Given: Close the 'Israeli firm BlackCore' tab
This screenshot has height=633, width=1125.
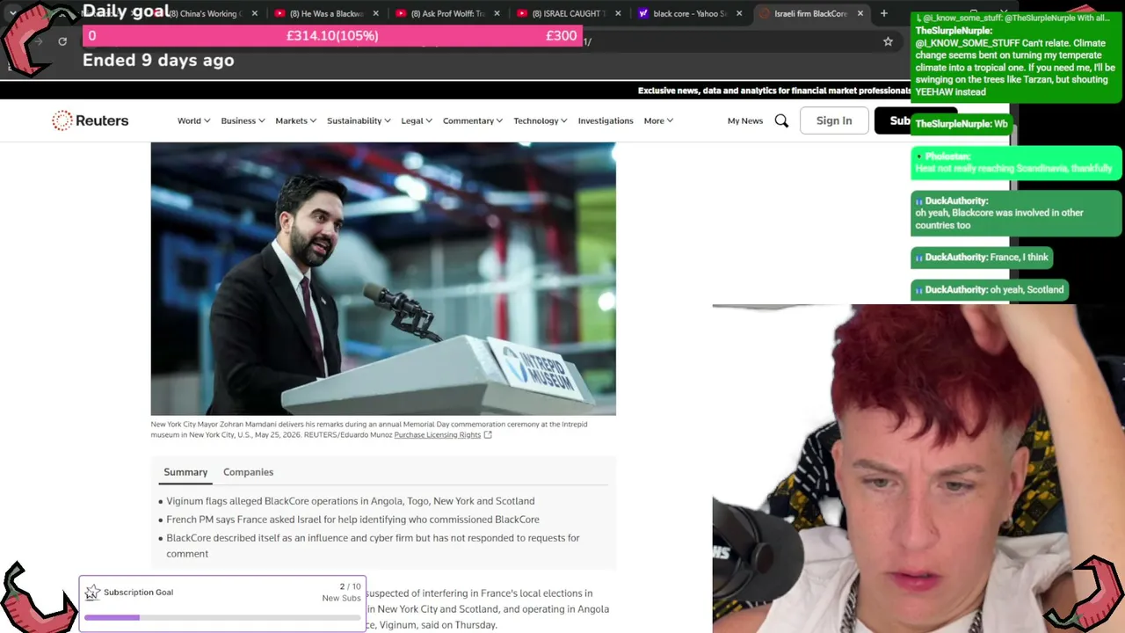Looking at the screenshot, I should coord(860,13).
